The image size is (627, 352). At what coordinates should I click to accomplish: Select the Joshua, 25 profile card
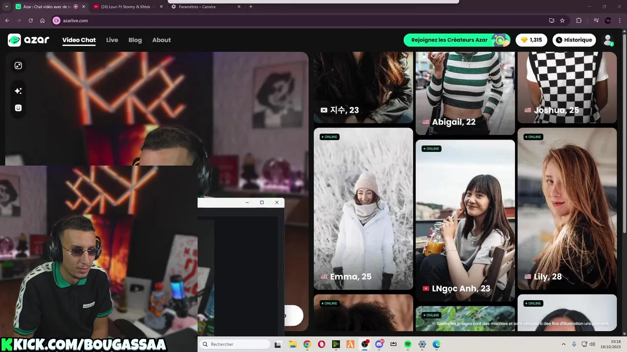(567, 88)
